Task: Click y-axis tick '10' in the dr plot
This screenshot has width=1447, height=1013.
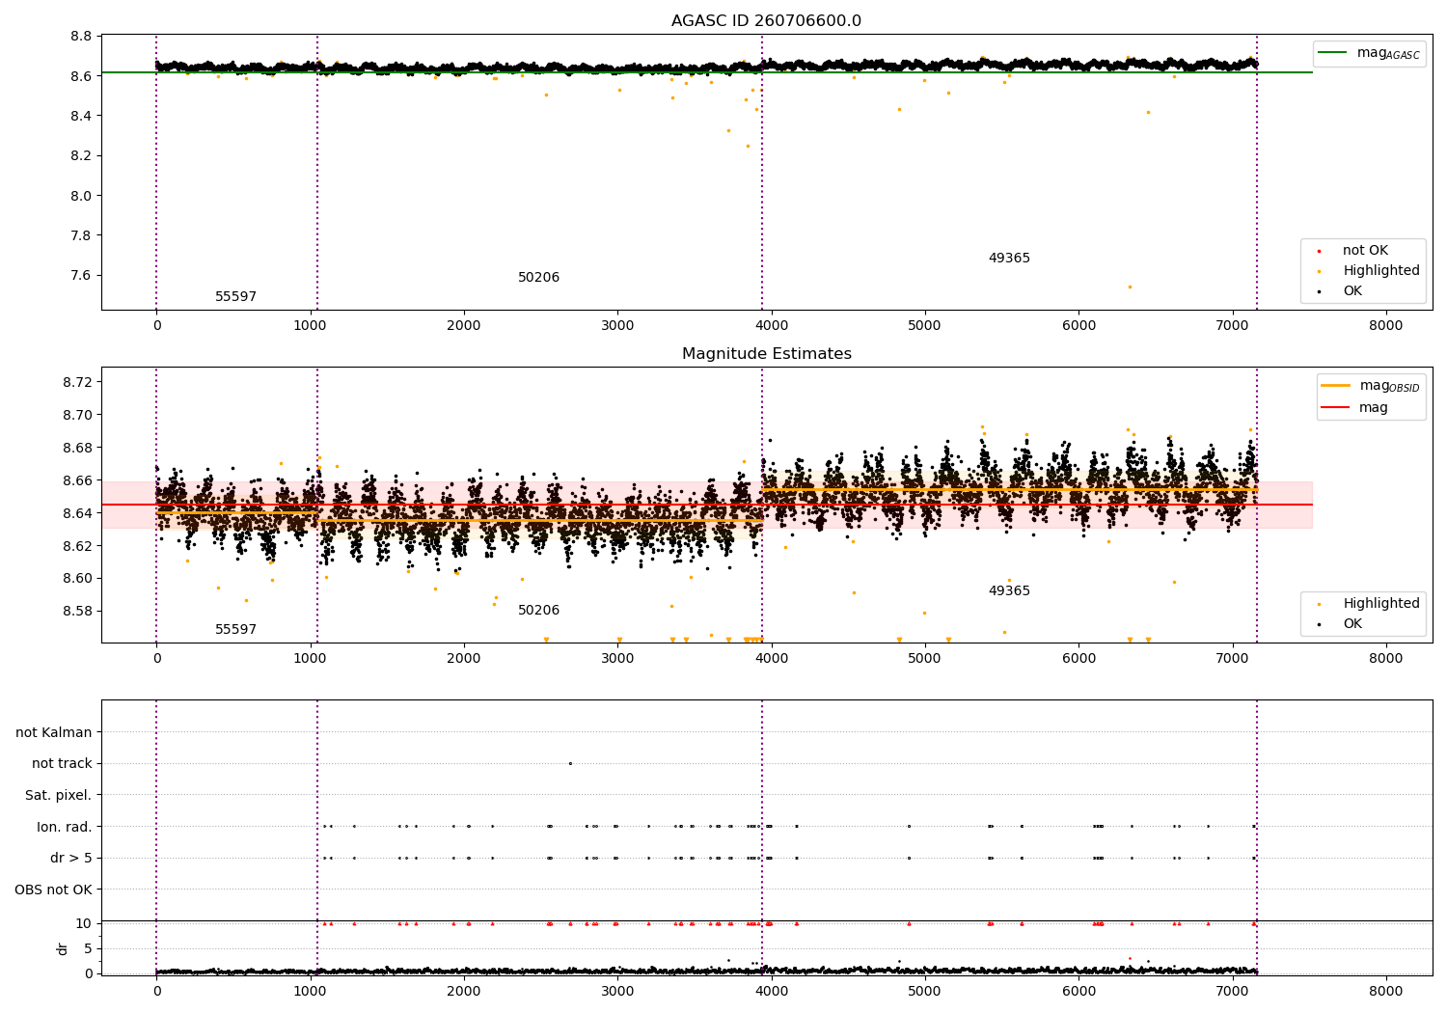Action: [85, 924]
